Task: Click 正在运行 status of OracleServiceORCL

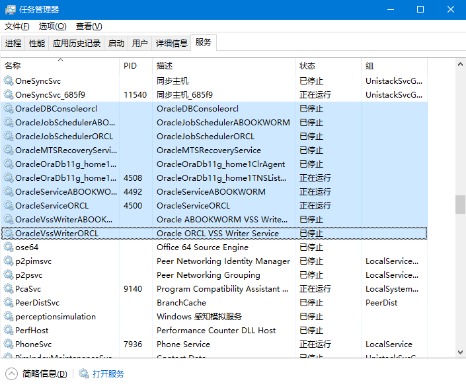Action: click(315, 206)
